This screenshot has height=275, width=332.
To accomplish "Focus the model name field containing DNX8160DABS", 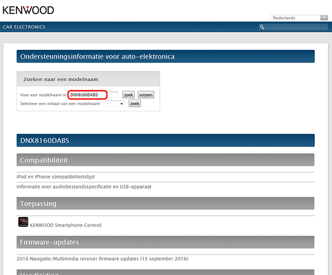I will tap(92, 95).
